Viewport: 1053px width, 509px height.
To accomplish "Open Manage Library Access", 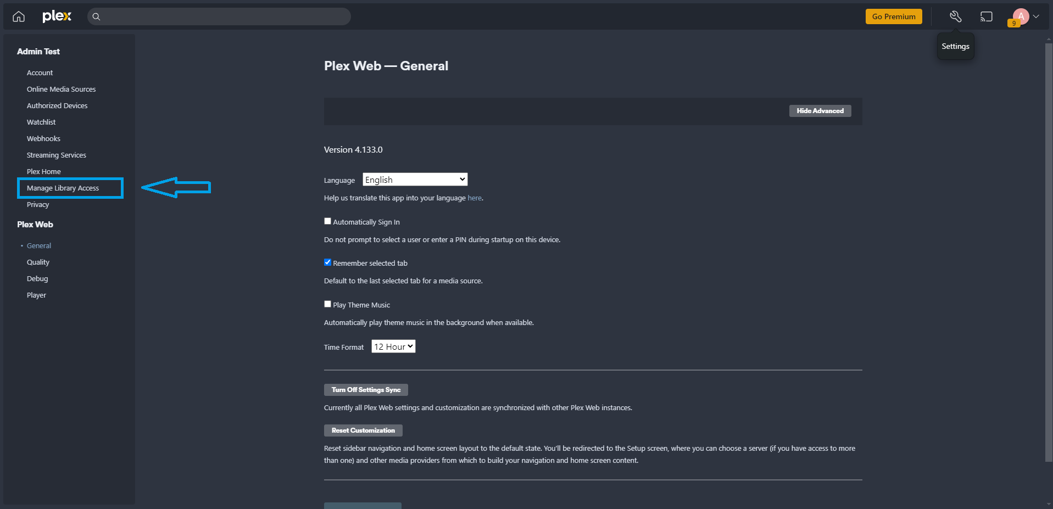I will 63,188.
